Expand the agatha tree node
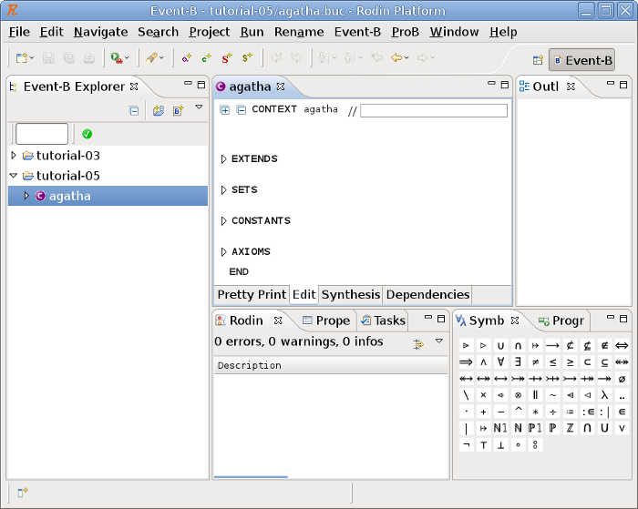The image size is (638, 509). pos(26,196)
